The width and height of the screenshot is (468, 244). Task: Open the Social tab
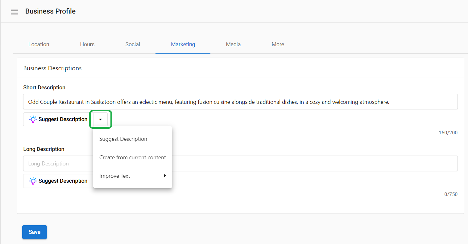tap(133, 44)
